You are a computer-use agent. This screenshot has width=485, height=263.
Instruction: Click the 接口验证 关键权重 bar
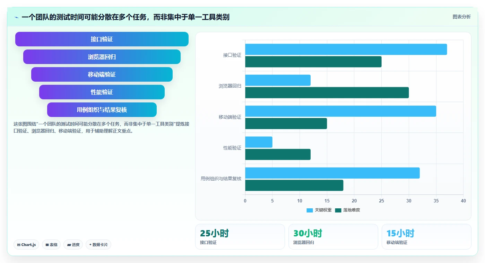[x=346, y=49]
